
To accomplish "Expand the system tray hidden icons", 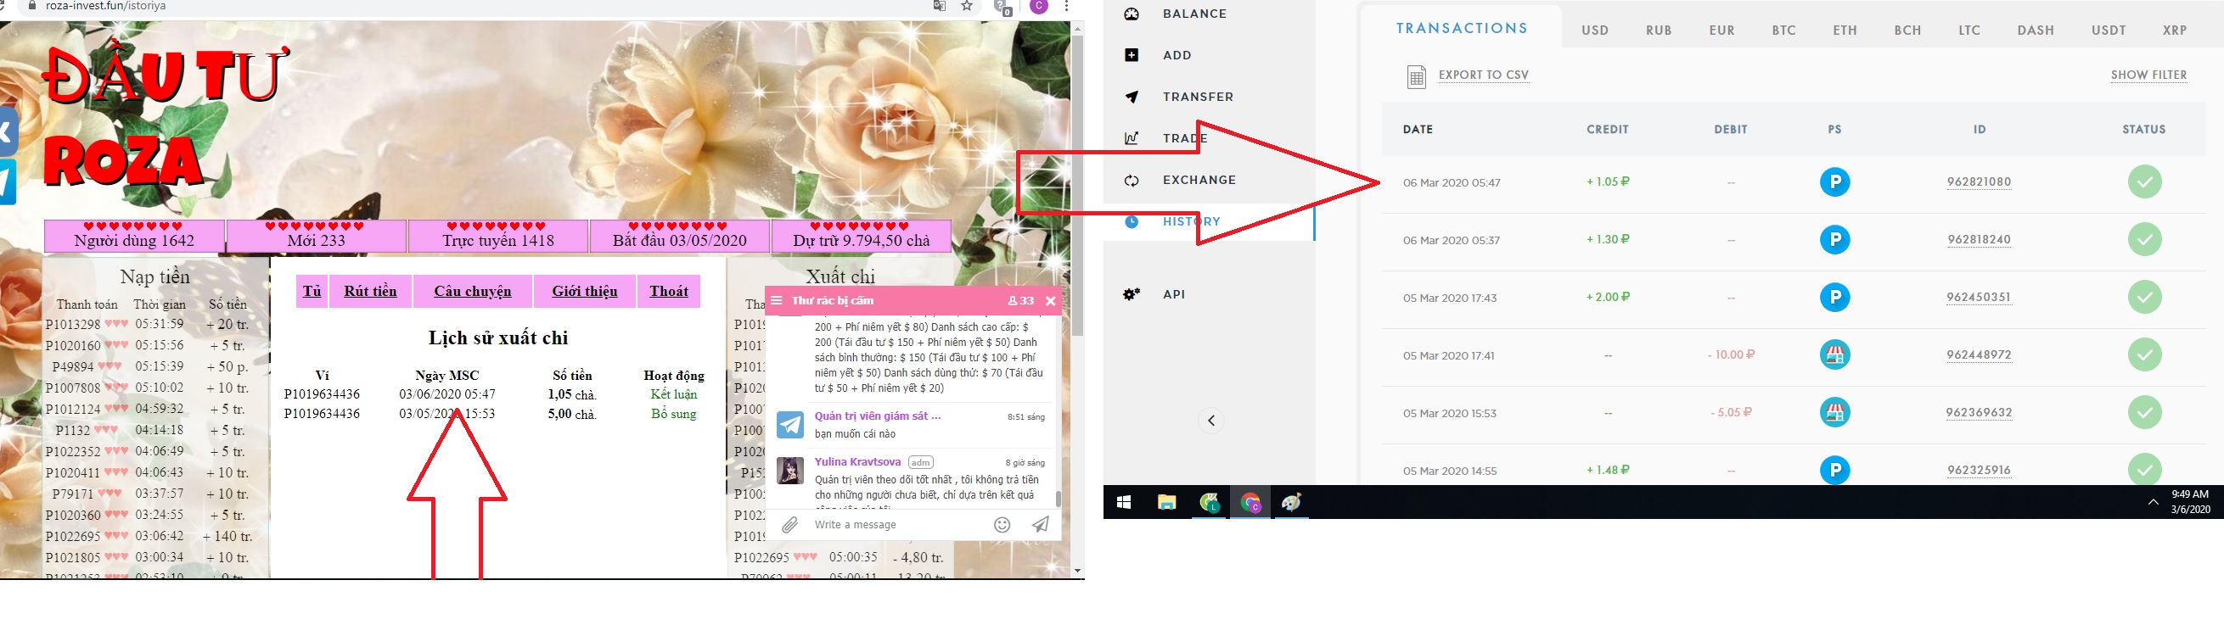I will point(2154,502).
